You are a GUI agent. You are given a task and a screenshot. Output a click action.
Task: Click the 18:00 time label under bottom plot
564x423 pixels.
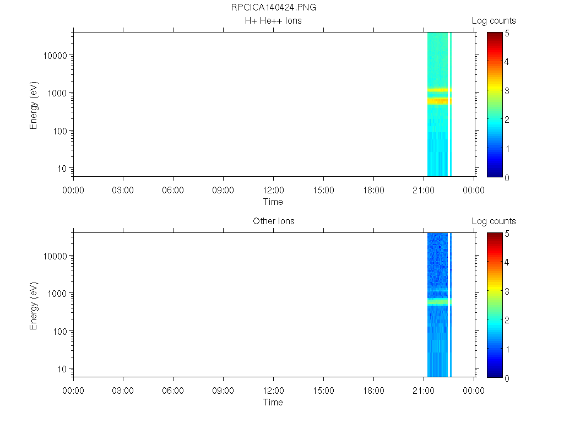[373, 391]
